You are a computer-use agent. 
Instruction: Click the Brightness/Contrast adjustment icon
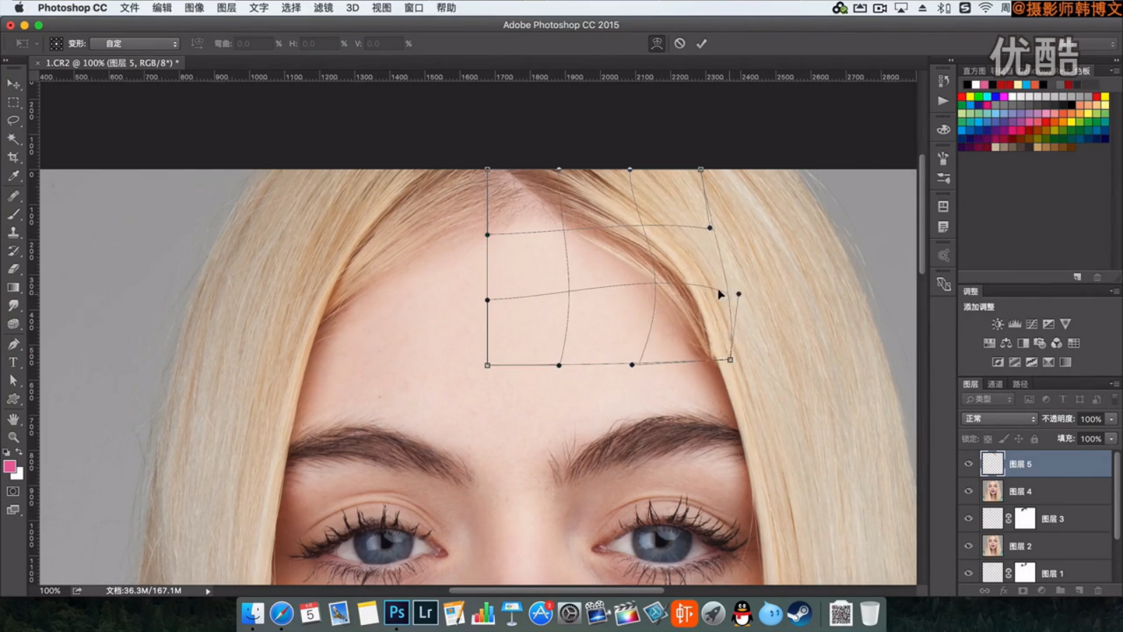coord(997,324)
